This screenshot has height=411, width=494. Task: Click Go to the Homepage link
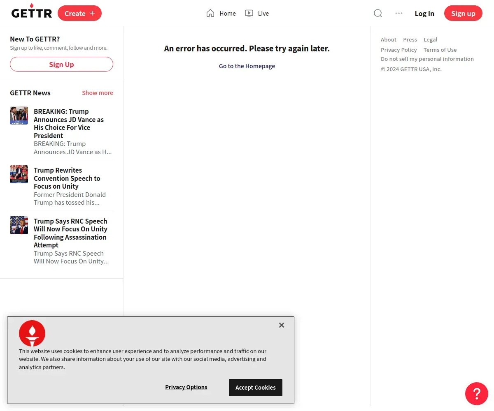point(247,66)
